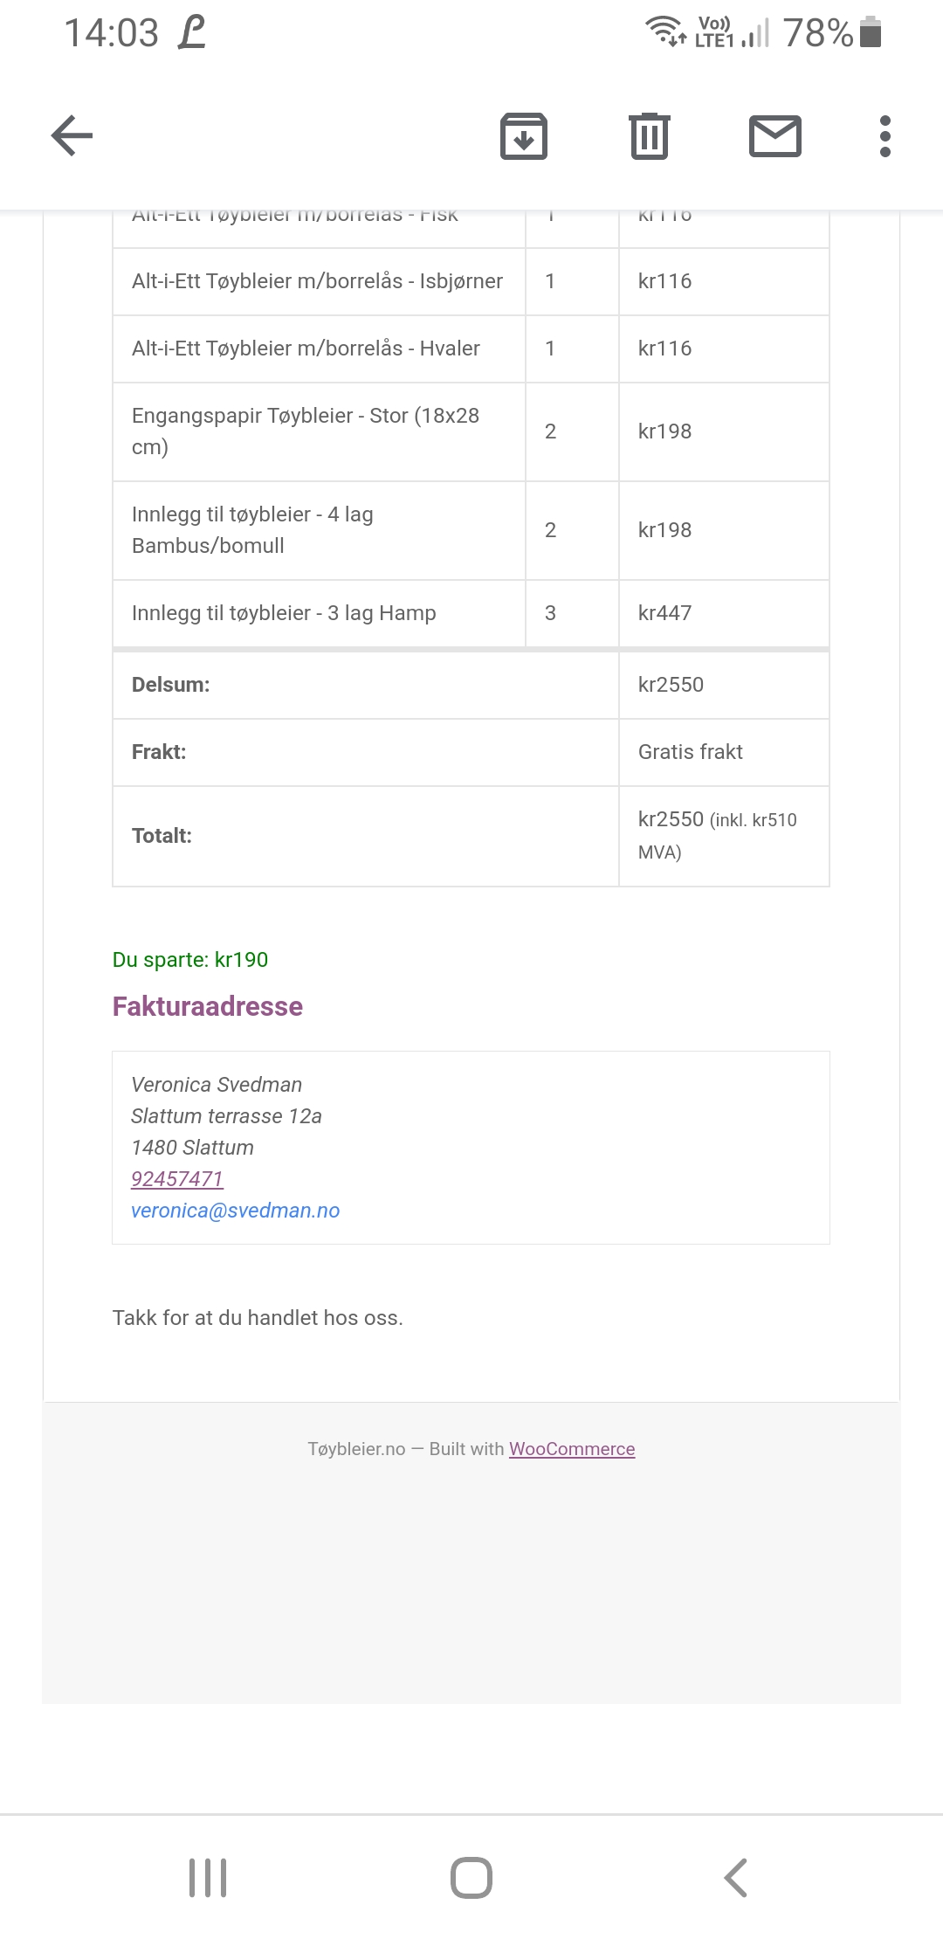Tap the Totalt kr2550 amount cell
This screenshot has width=943, height=1939.
pos(724,836)
